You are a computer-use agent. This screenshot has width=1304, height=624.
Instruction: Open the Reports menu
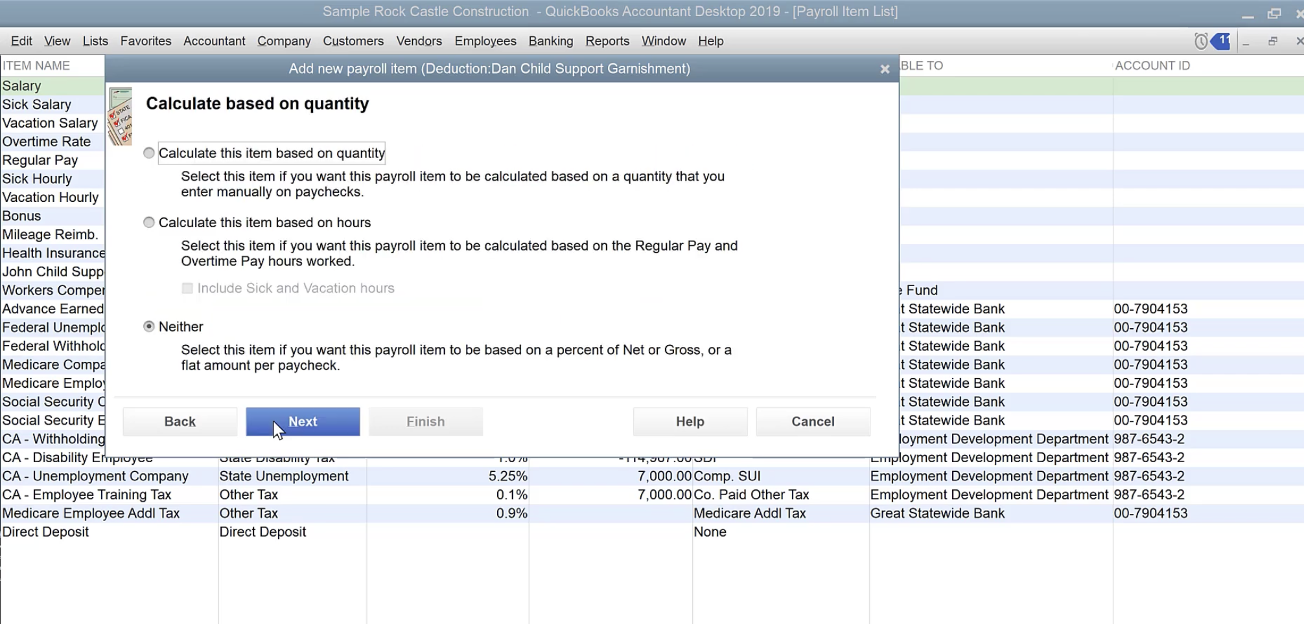[x=607, y=41]
